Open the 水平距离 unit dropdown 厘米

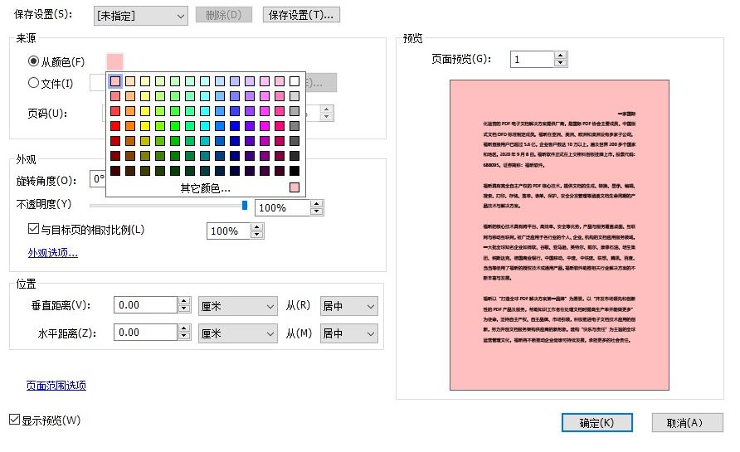point(238,333)
